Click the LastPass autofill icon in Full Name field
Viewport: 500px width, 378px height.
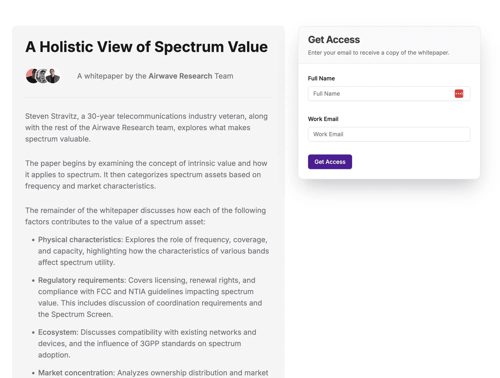coord(459,94)
